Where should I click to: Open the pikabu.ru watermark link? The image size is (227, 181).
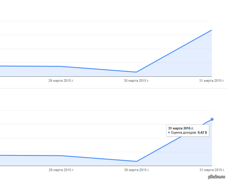tap(216, 177)
